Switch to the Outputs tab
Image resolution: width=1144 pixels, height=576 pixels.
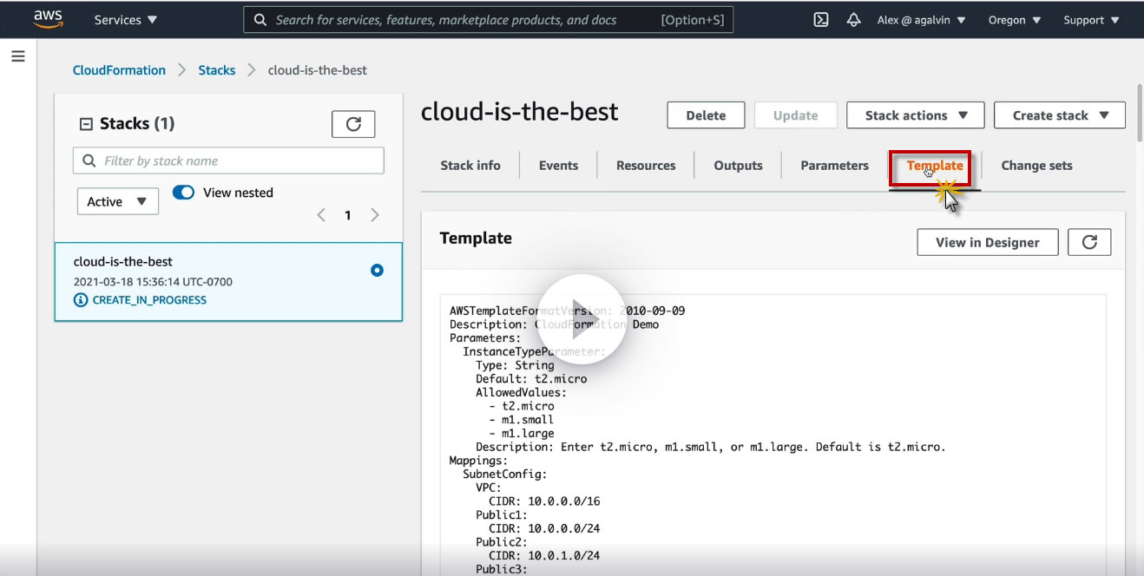(738, 166)
